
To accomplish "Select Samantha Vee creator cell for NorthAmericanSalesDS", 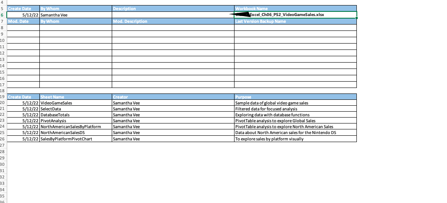I will click(173, 133).
